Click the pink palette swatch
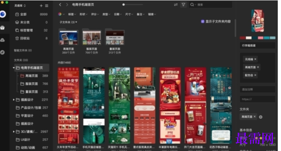This screenshot has height=151, width=281. click(260, 38)
